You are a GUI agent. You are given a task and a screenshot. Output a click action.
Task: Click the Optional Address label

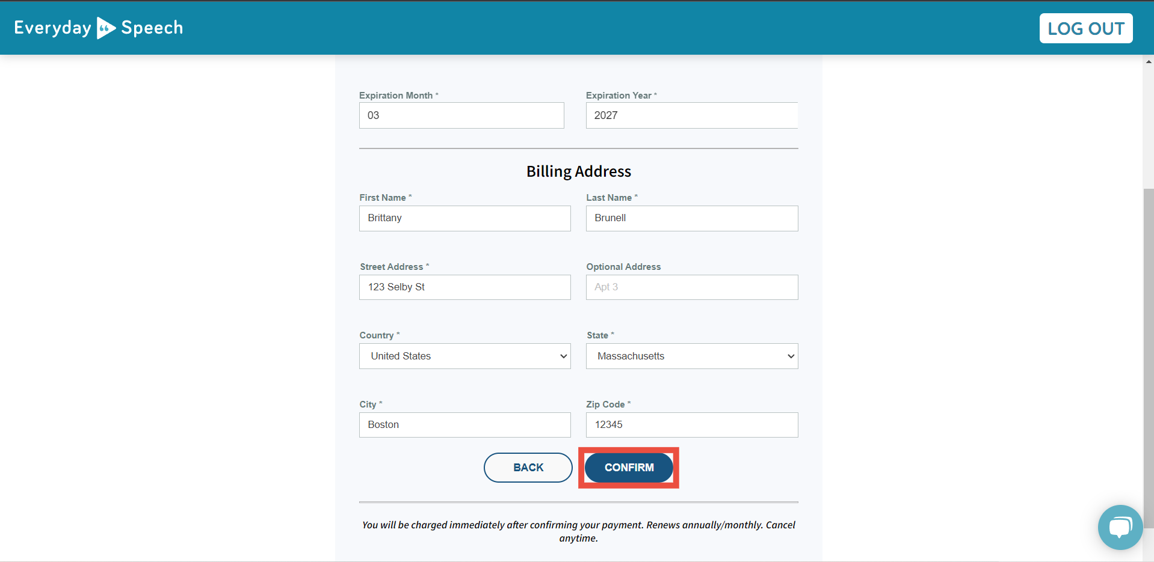click(623, 267)
